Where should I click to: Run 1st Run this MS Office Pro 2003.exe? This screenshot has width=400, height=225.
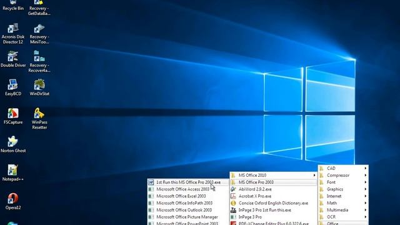point(187,182)
